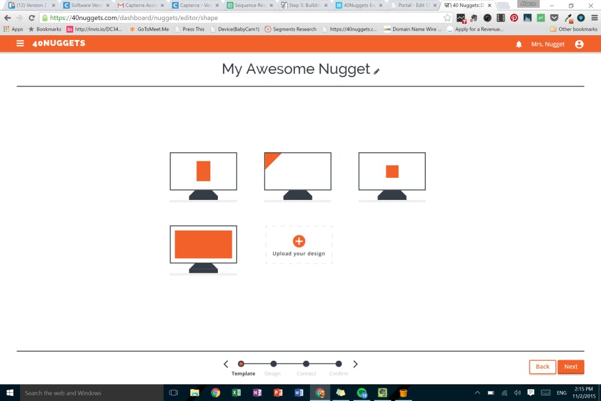Show hidden system tray icons
Image resolution: width=601 pixels, height=401 pixels.
[477, 393]
